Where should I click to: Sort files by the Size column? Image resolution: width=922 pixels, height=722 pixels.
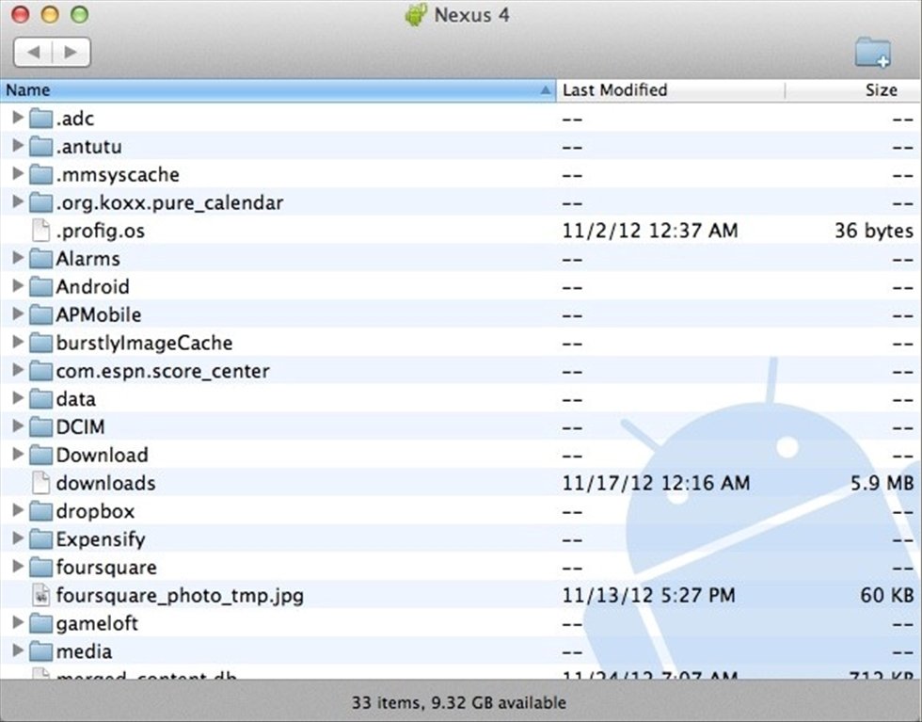880,89
